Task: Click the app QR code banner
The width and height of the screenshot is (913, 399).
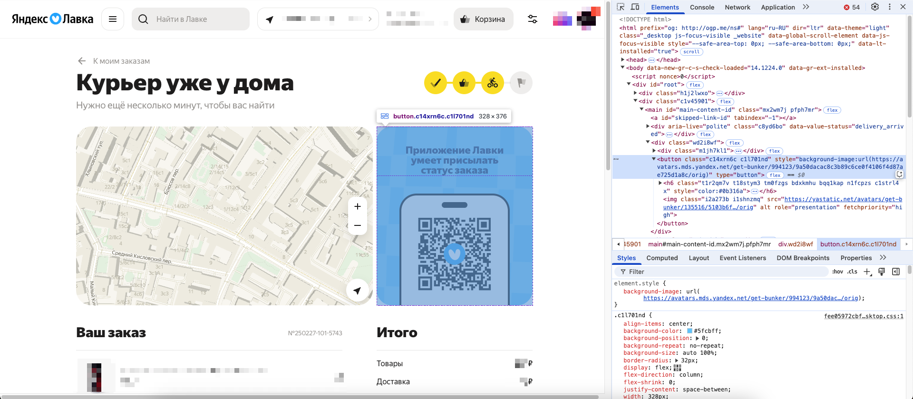Action: [455, 216]
